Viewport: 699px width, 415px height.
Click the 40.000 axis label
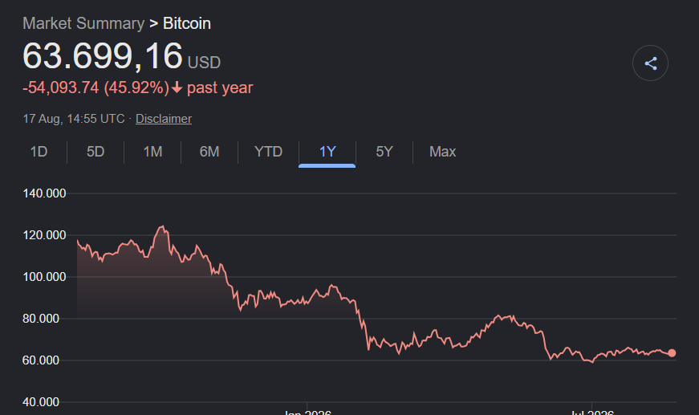click(x=41, y=402)
